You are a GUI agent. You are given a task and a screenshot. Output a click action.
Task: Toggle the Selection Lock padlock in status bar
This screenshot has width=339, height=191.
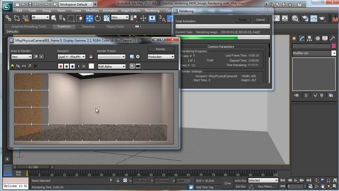118,180
